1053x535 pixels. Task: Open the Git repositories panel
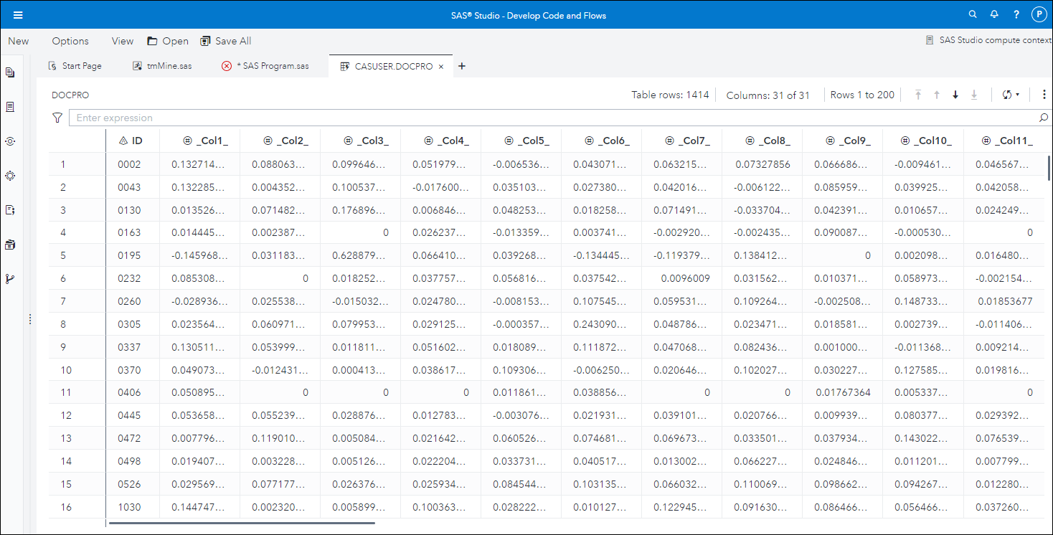pos(10,278)
